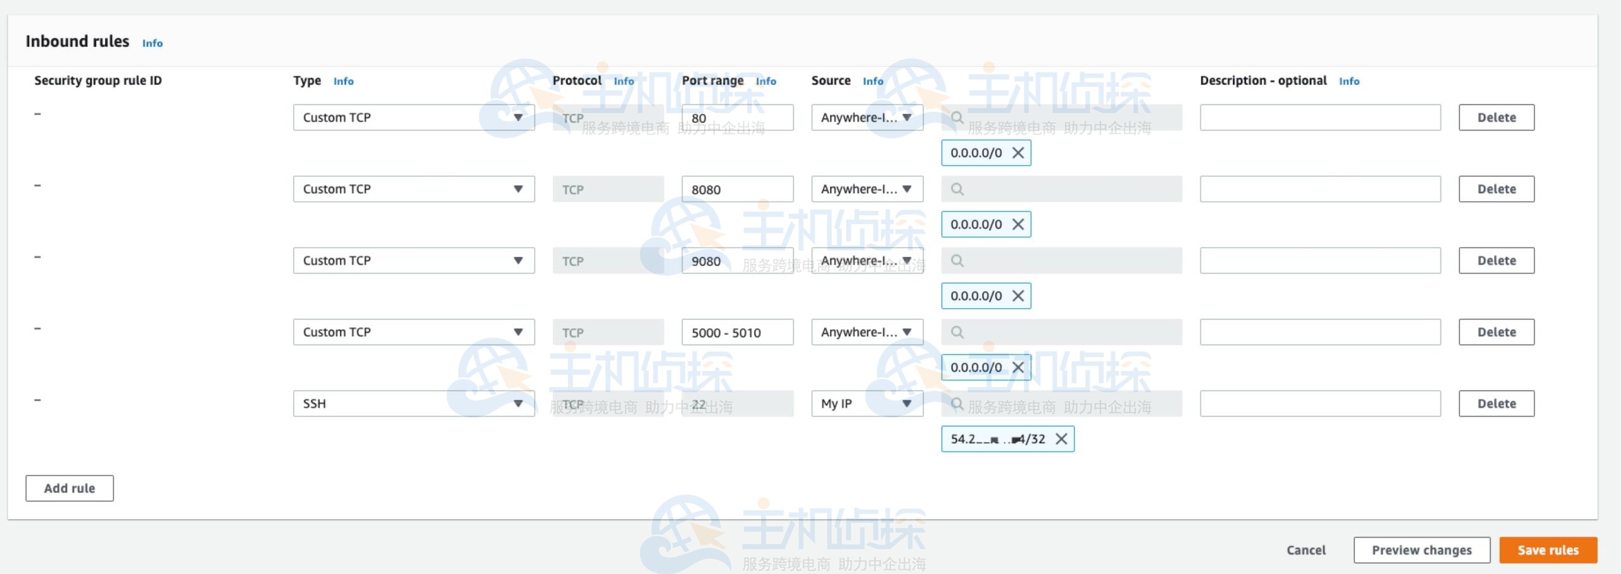
Task: Click the port range field showing 8080
Action: (737, 189)
